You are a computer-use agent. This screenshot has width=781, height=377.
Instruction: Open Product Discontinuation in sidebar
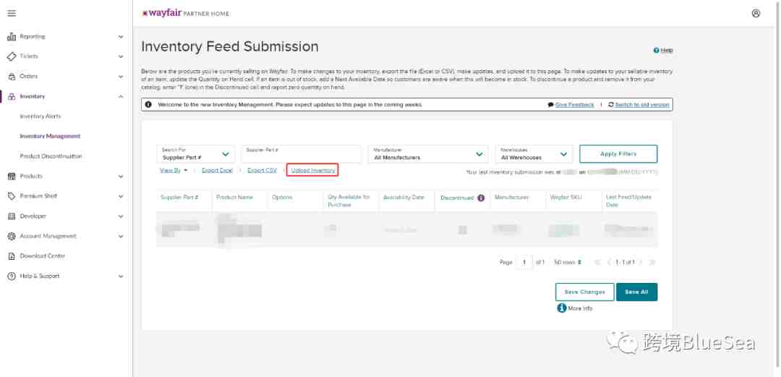point(51,156)
